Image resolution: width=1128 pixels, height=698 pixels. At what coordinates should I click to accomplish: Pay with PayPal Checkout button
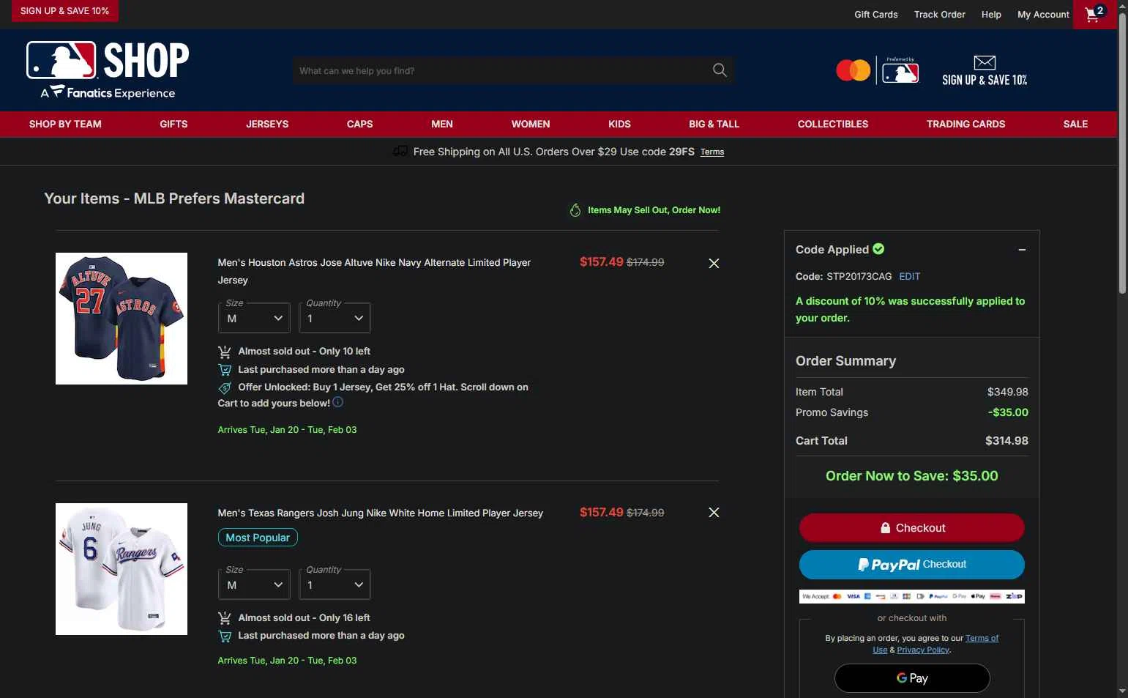(x=911, y=565)
